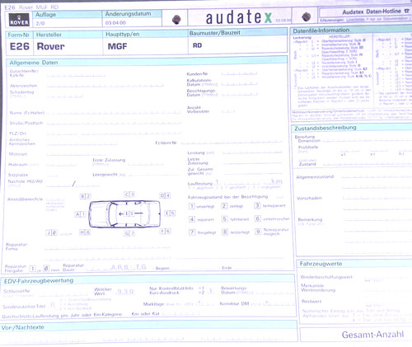412x347 pixels.
Task: Mark Reparatur-Freigabe box 1 ja
Action: 33,269
